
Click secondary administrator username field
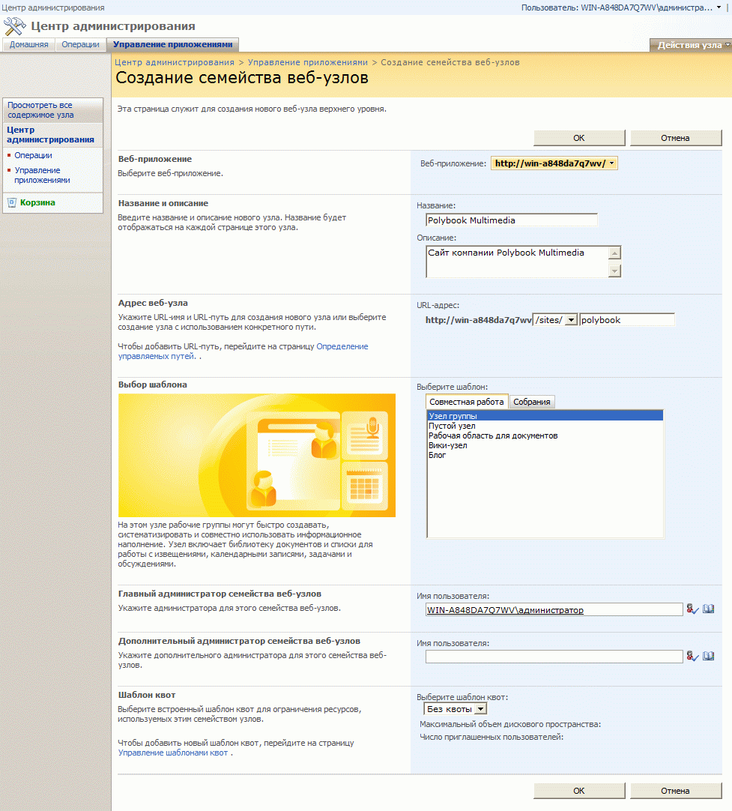[x=554, y=657]
